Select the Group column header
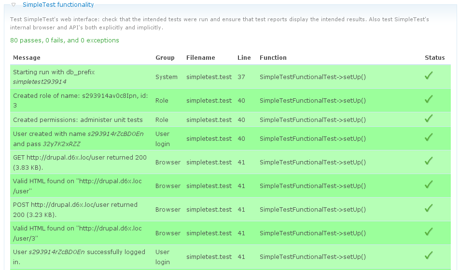This screenshot has height=270, width=460. point(165,58)
